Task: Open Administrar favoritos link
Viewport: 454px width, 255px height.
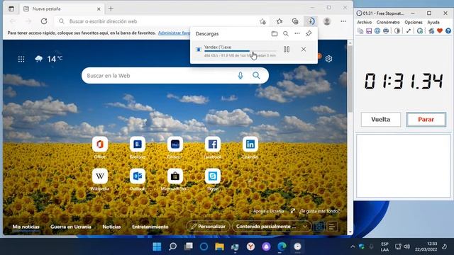Action: tap(174, 33)
